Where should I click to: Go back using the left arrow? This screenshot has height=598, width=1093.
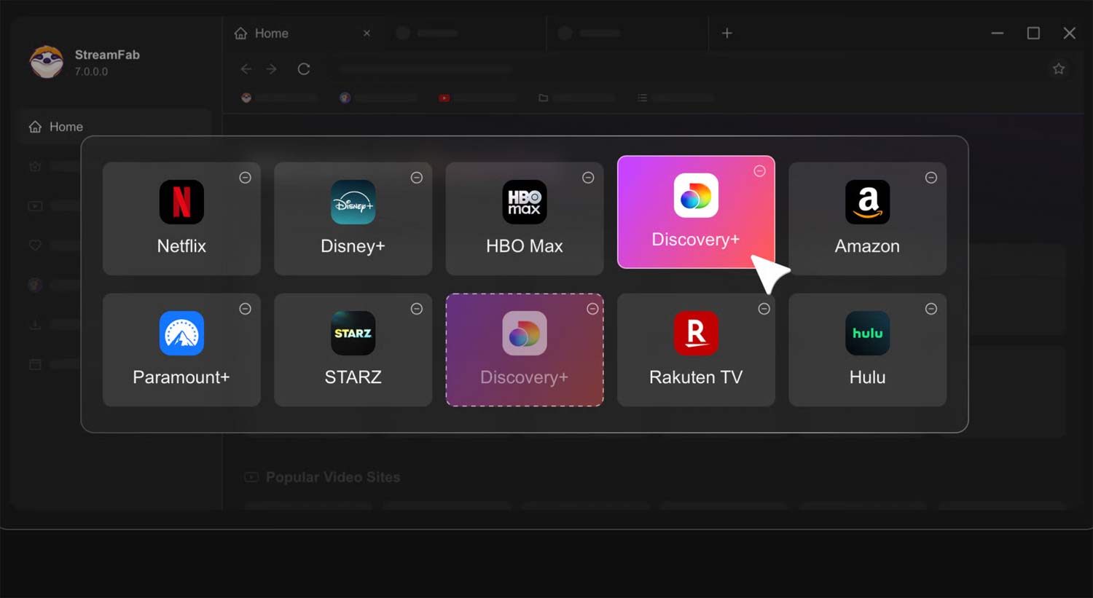246,69
